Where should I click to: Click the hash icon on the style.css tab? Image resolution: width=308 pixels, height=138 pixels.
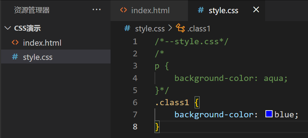pos(201,10)
